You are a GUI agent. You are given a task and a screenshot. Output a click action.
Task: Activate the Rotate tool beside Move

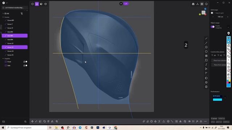(36, 121)
